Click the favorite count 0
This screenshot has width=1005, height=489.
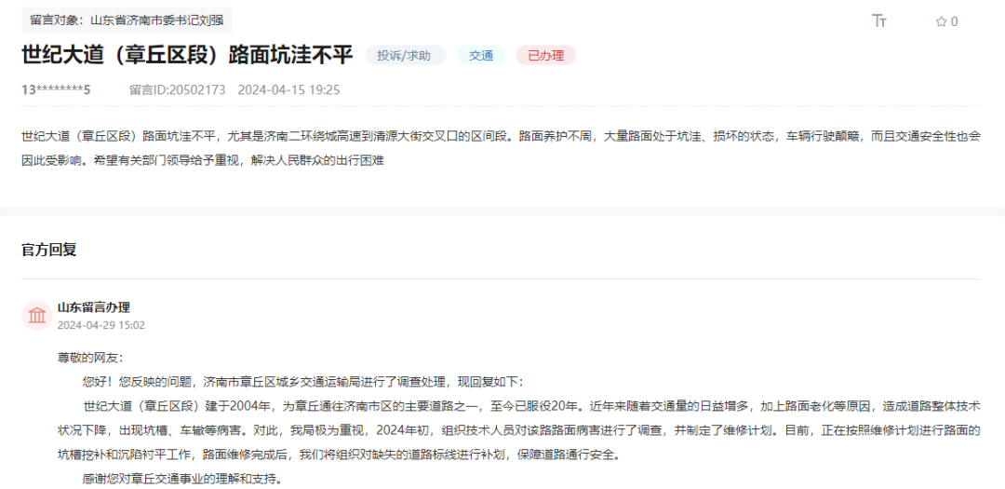point(955,21)
